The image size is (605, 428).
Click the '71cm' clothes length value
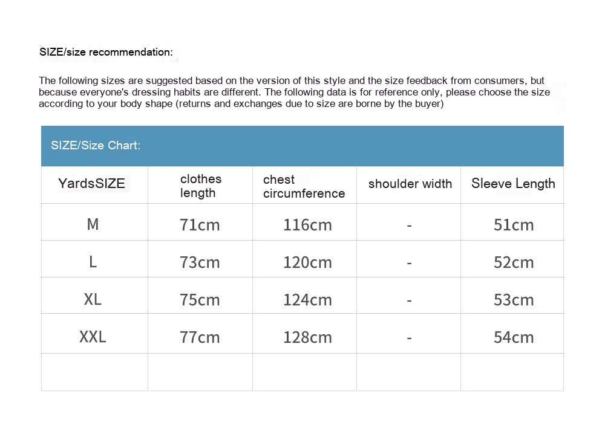[x=200, y=225]
